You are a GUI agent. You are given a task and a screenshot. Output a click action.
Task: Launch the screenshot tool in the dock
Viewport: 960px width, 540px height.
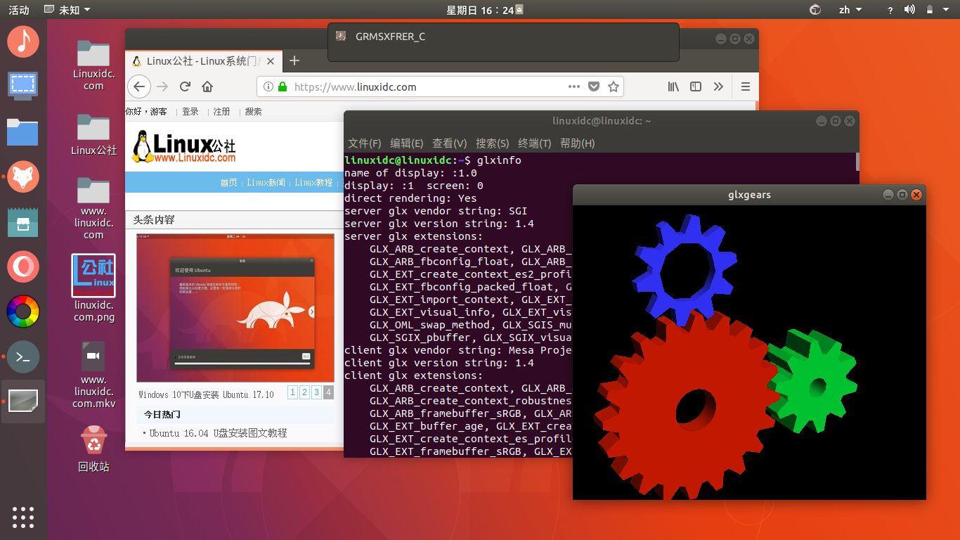tap(23, 86)
